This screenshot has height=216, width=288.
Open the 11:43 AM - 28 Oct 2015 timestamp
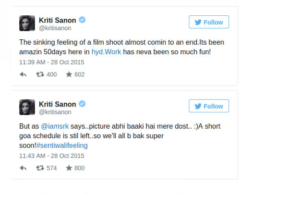[51, 156]
